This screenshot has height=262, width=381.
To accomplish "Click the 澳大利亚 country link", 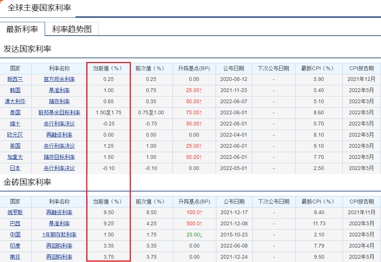I will (x=15, y=101).
